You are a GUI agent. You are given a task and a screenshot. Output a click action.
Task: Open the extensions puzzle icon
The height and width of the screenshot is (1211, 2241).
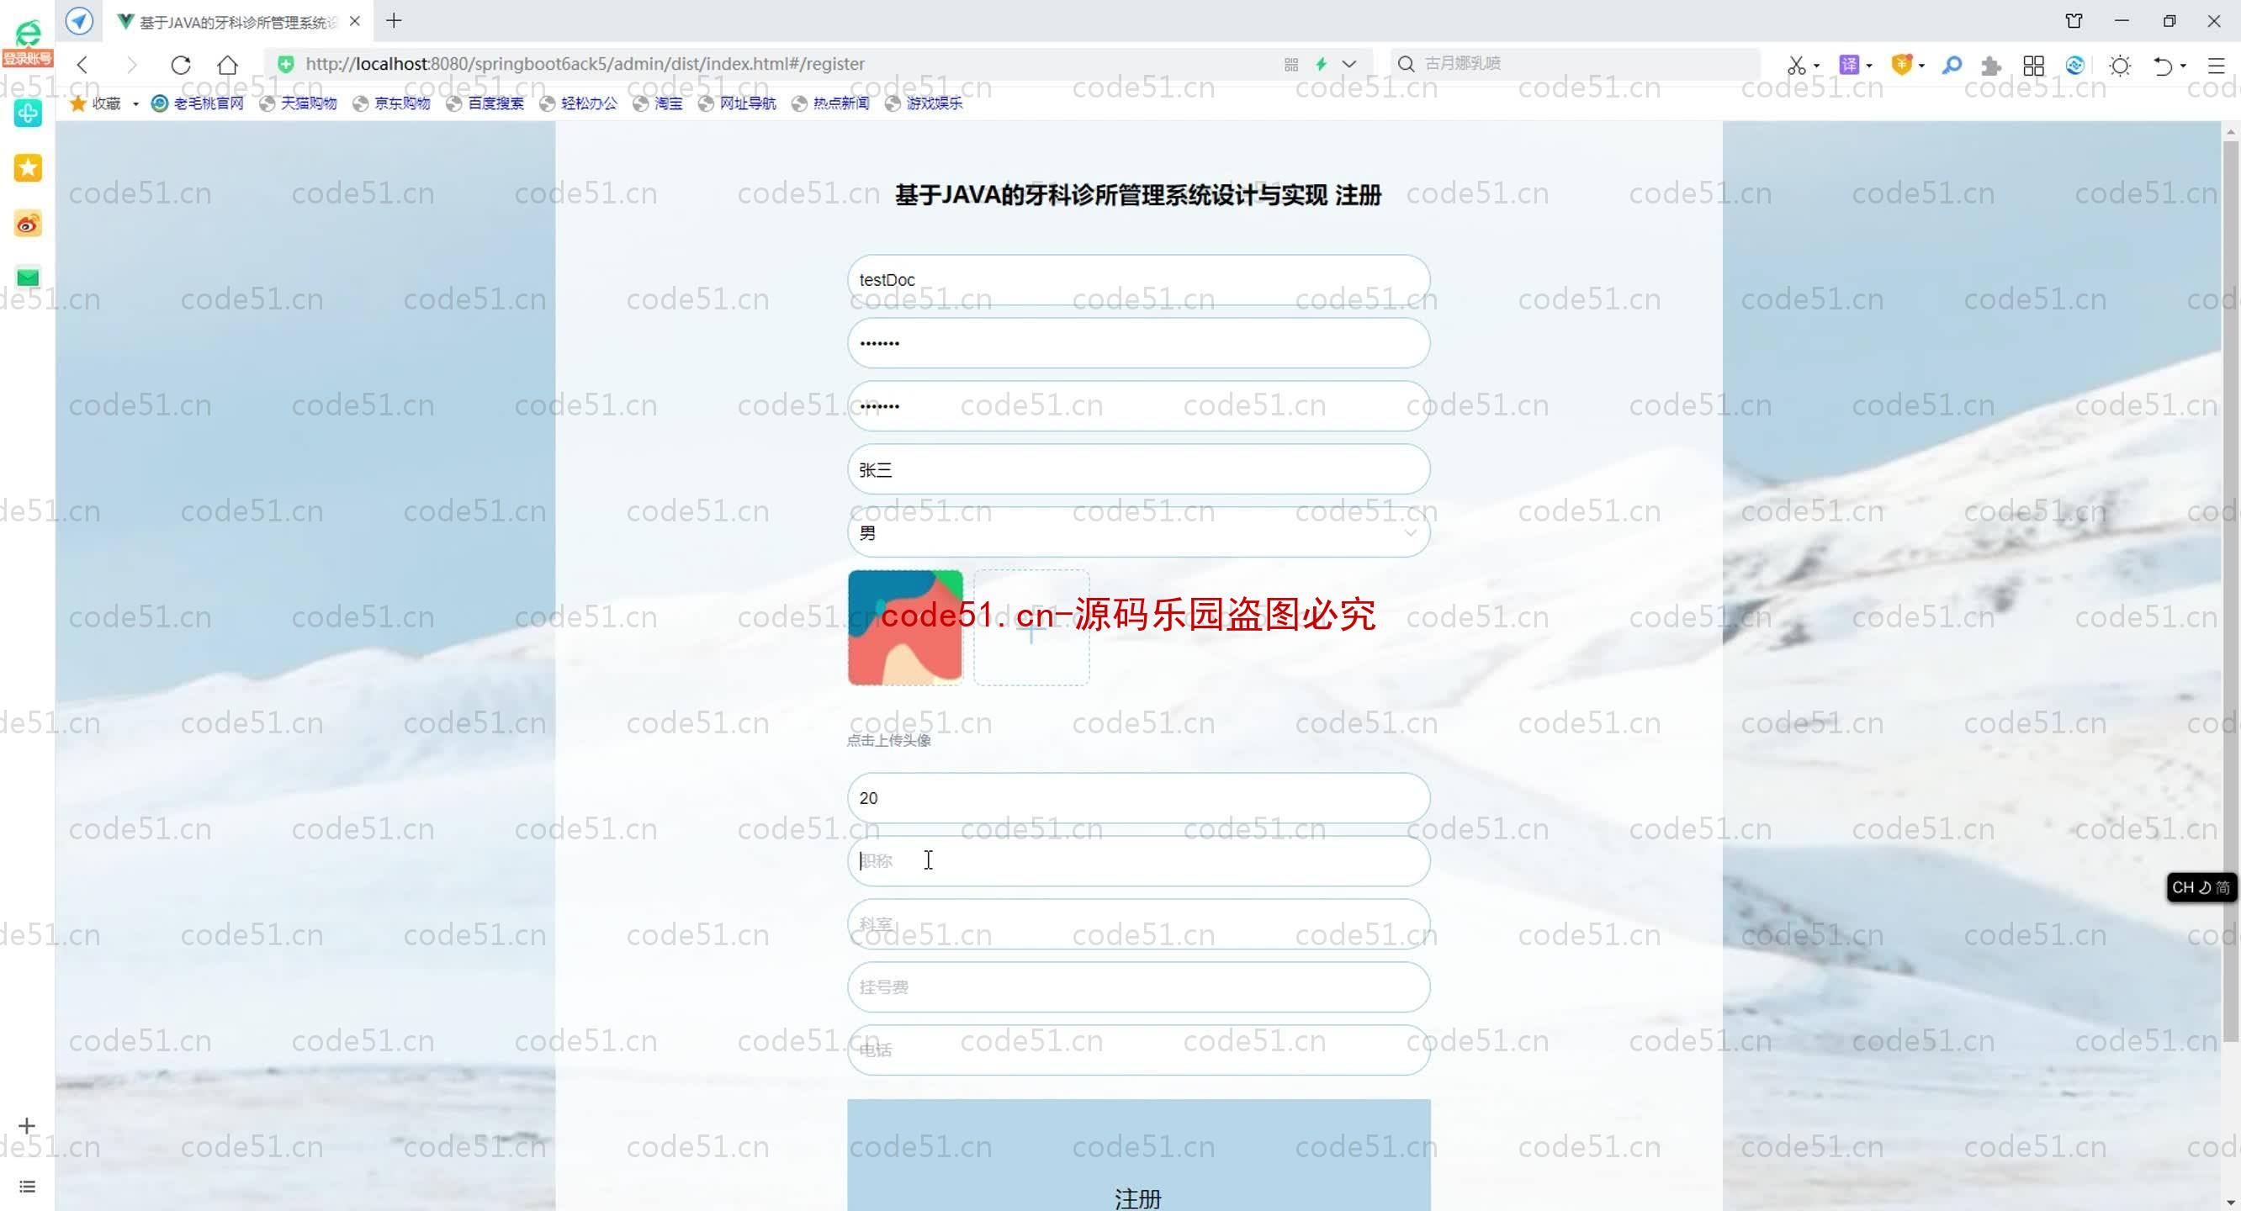1991,66
